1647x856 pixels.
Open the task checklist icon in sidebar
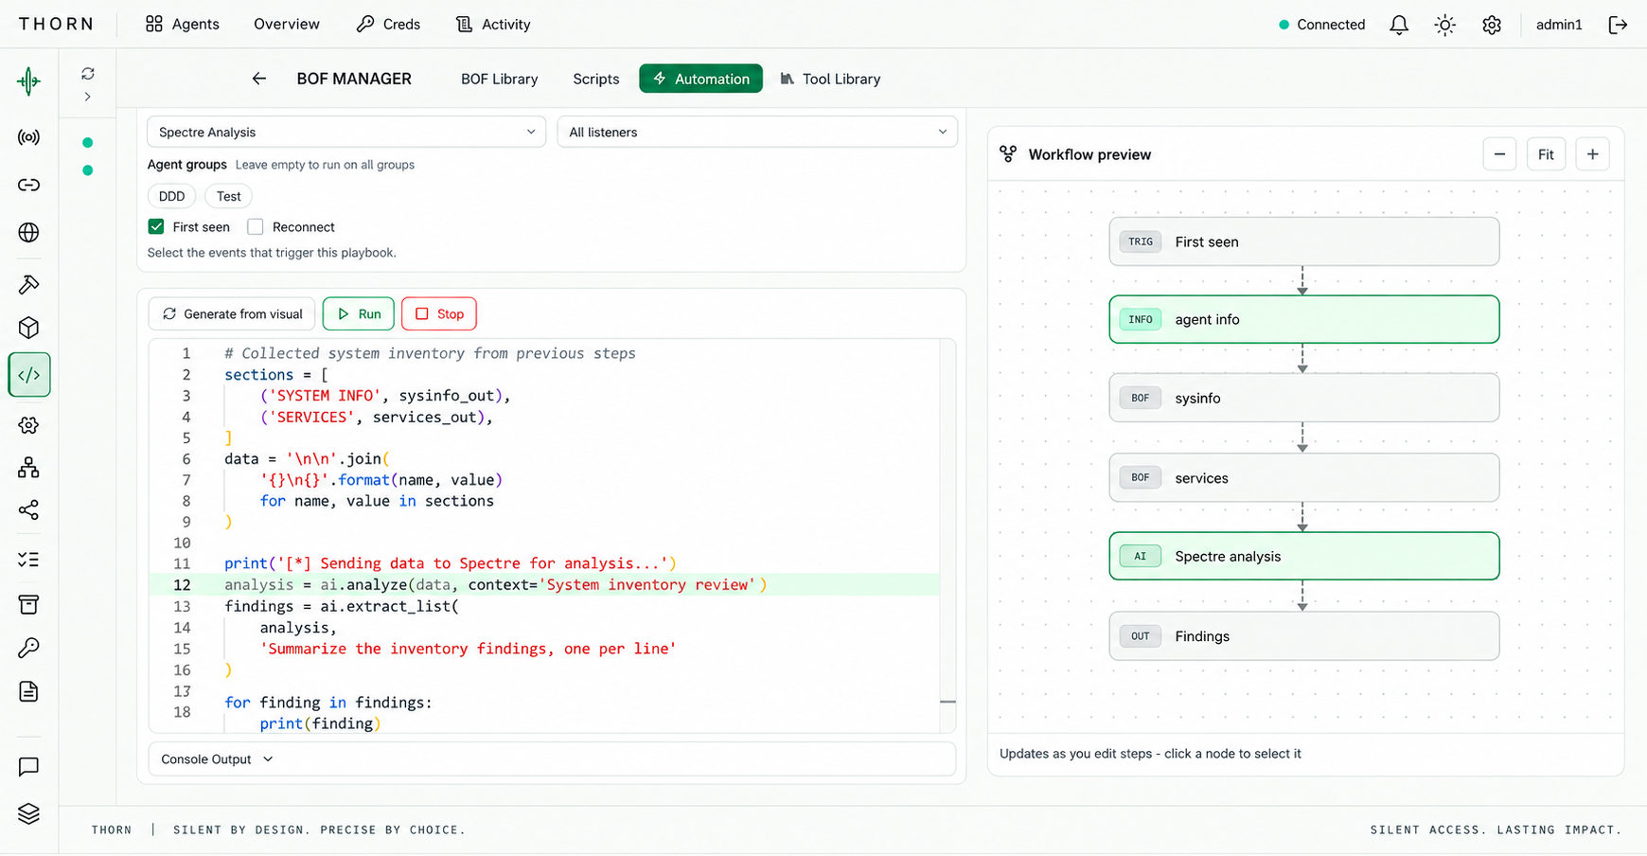point(29,560)
